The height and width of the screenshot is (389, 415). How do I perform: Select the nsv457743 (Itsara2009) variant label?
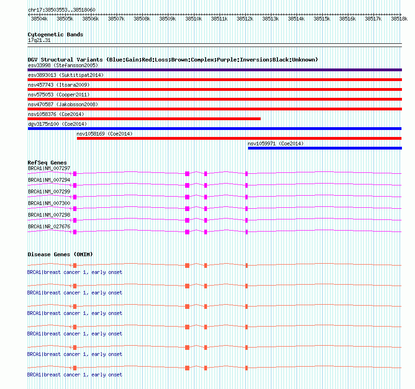(59, 85)
